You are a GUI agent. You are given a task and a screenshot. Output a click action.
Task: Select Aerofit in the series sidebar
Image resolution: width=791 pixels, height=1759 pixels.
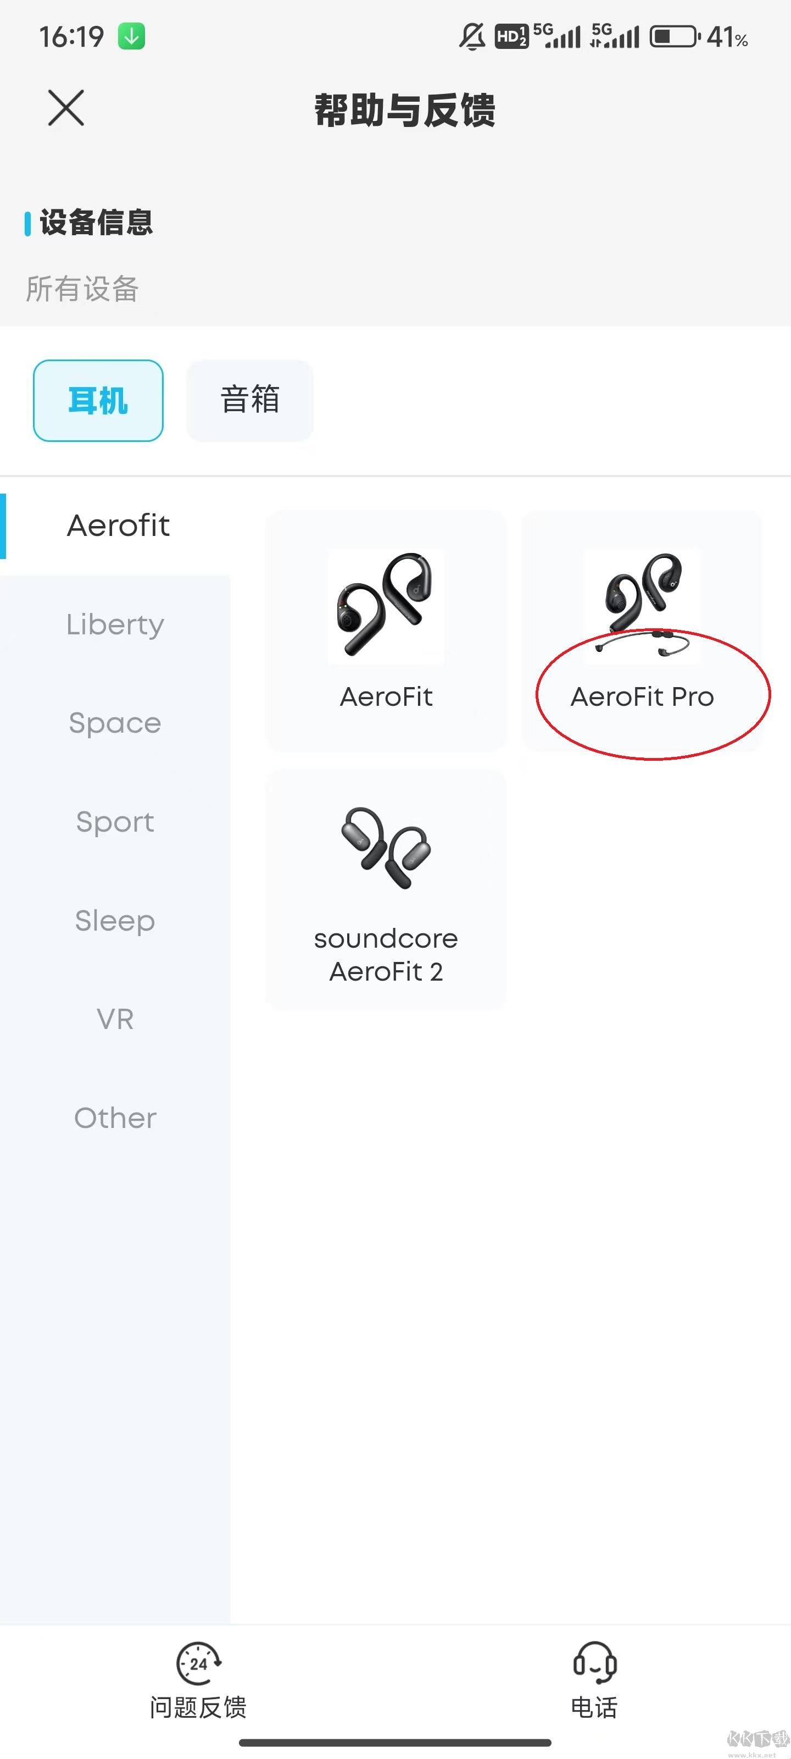click(x=118, y=526)
